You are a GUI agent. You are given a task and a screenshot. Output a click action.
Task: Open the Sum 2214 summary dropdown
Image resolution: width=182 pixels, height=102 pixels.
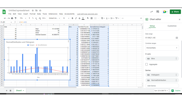tap(161, 91)
